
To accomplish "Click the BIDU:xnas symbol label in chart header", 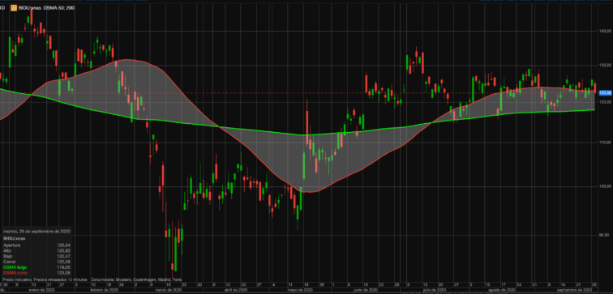I will pyautogui.click(x=30, y=8).
